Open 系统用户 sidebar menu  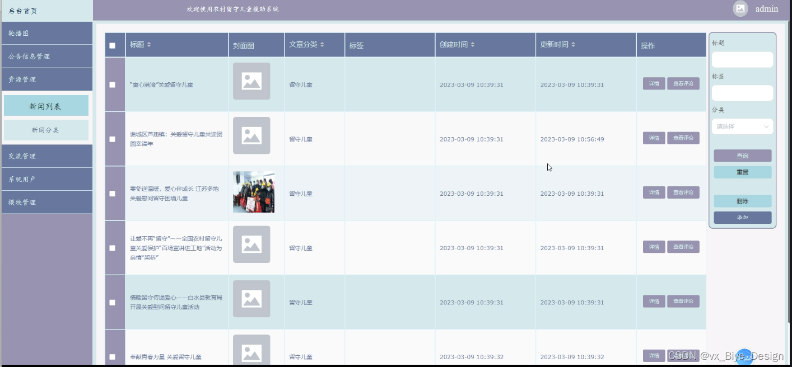[x=46, y=179]
